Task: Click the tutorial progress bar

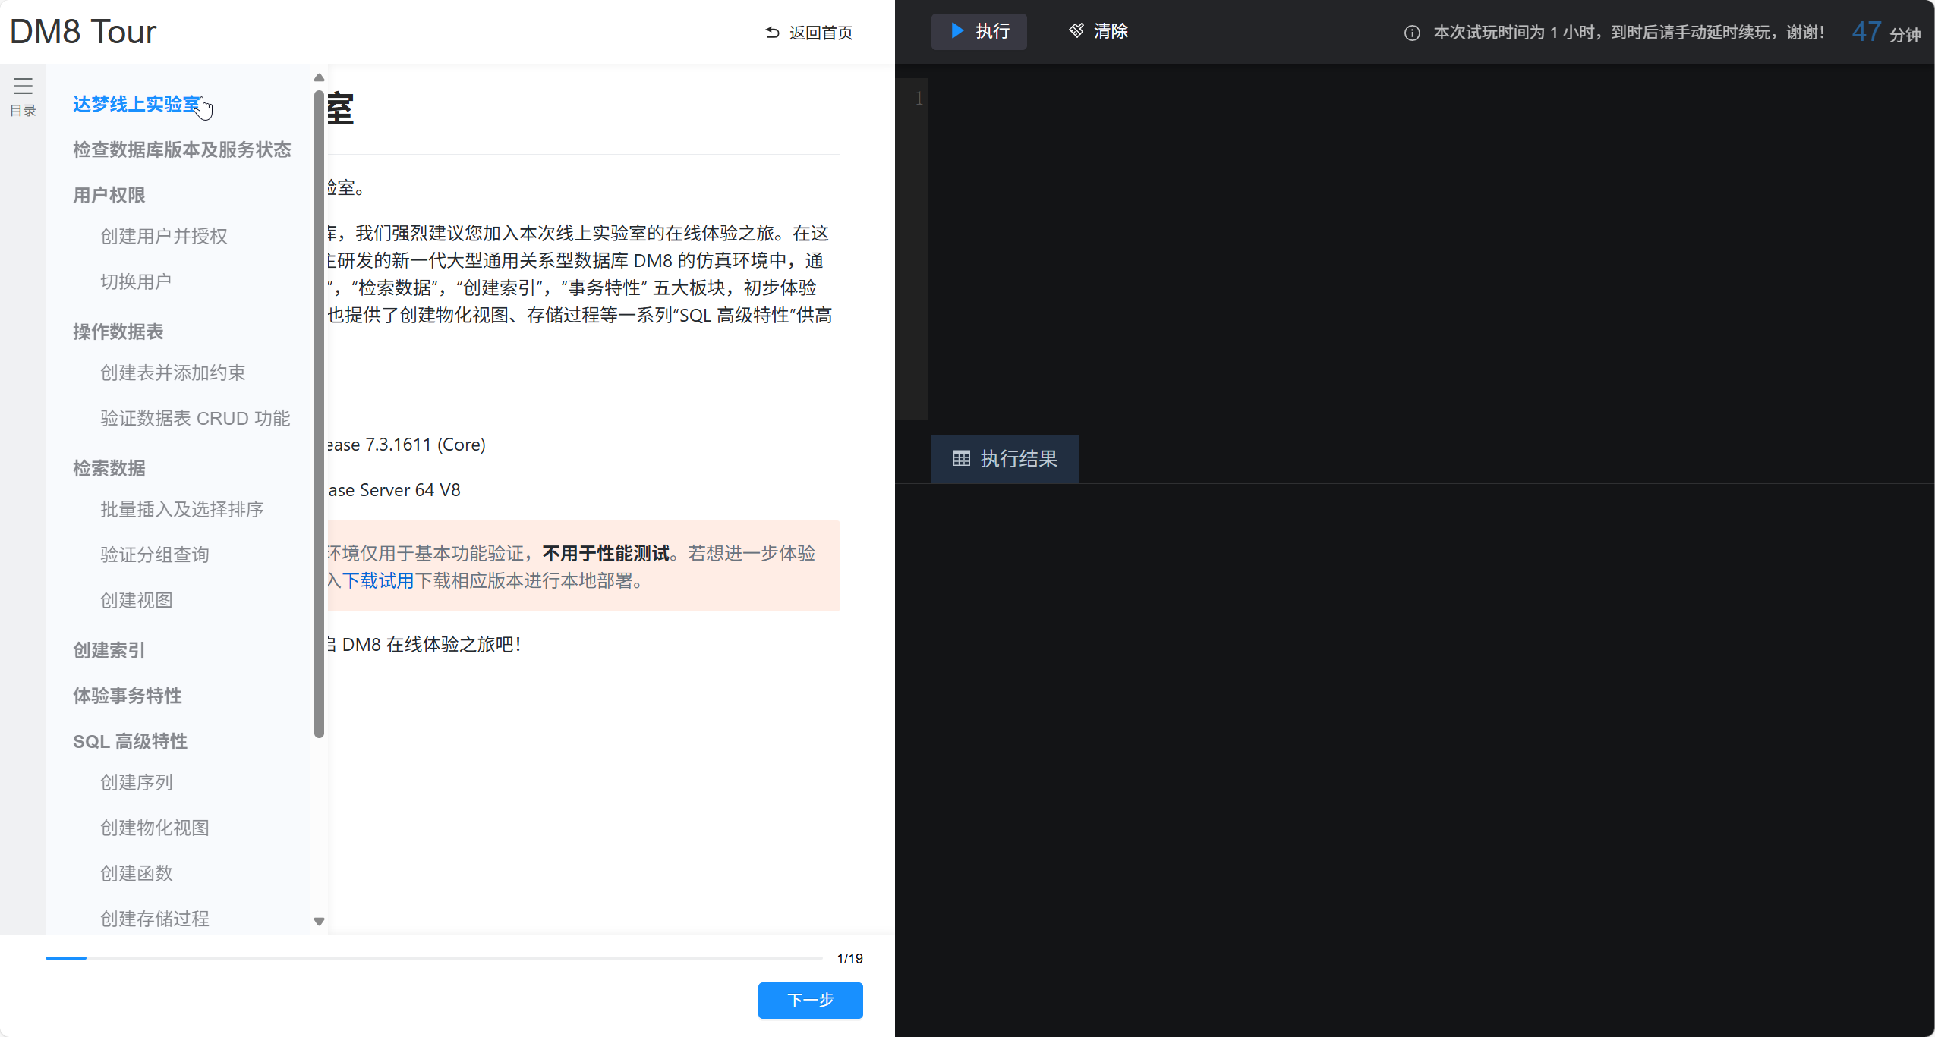Action: (x=433, y=958)
